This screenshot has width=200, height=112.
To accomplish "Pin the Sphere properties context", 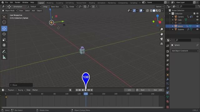I will [197, 45].
